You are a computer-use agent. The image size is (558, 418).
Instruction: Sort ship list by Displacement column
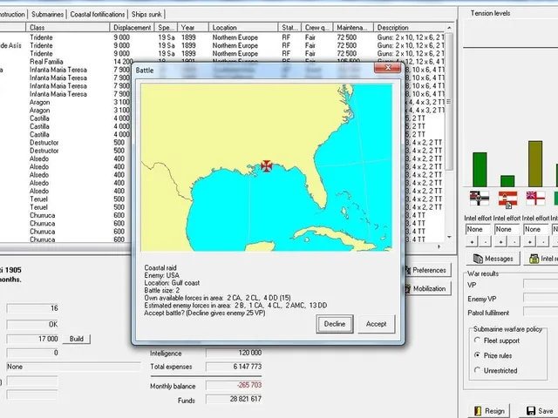click(x=132, y=27)
